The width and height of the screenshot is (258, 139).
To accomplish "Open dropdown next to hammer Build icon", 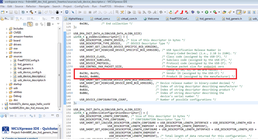I will 35,12.
